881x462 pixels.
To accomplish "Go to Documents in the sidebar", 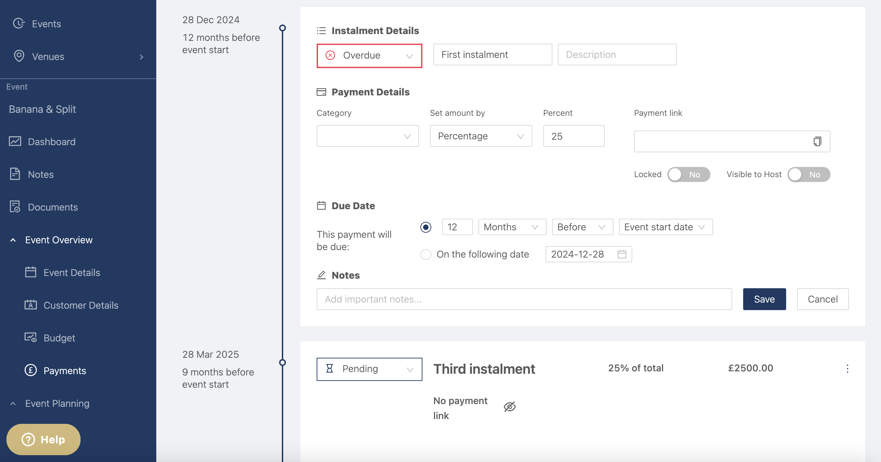I will [x=53, y=207].
